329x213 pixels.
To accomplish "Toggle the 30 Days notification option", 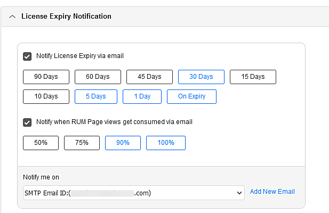I will (x=201, y=77).
